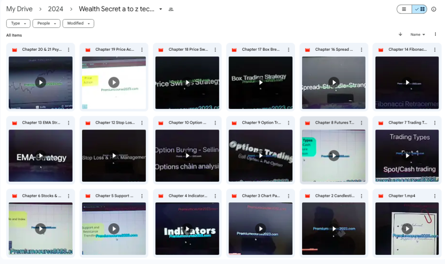The height and width of the screenshot is (264, 445).
Task: Open the Chapter 20 & 21 video thumbnail
Action: 40,82
